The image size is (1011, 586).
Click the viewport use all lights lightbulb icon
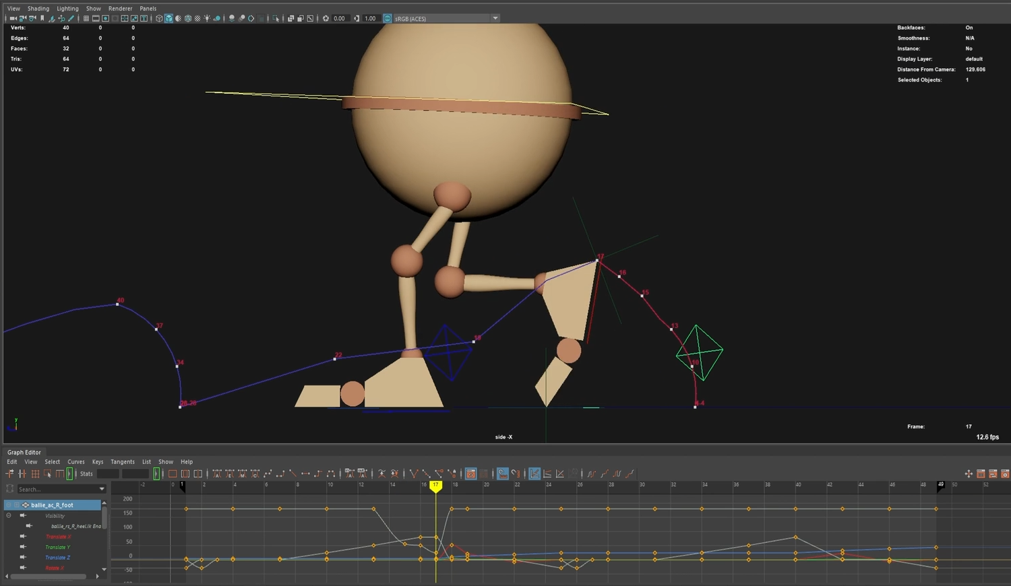(207, 18)
